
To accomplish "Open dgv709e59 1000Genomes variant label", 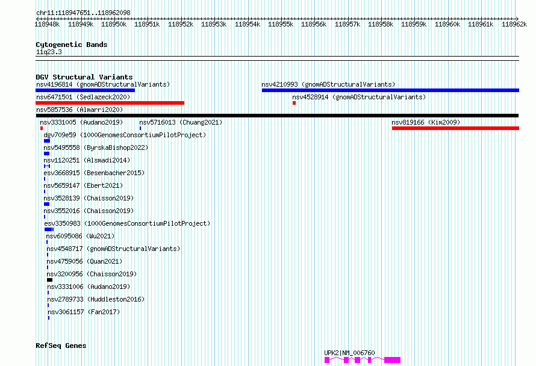I will click(x=125, y=135).
